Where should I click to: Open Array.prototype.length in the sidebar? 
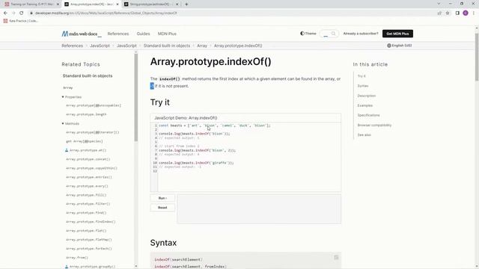[86, 114]
